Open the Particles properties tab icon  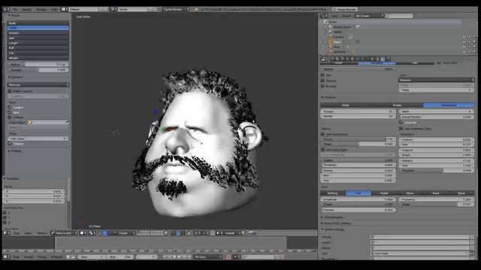coord(383,58)
